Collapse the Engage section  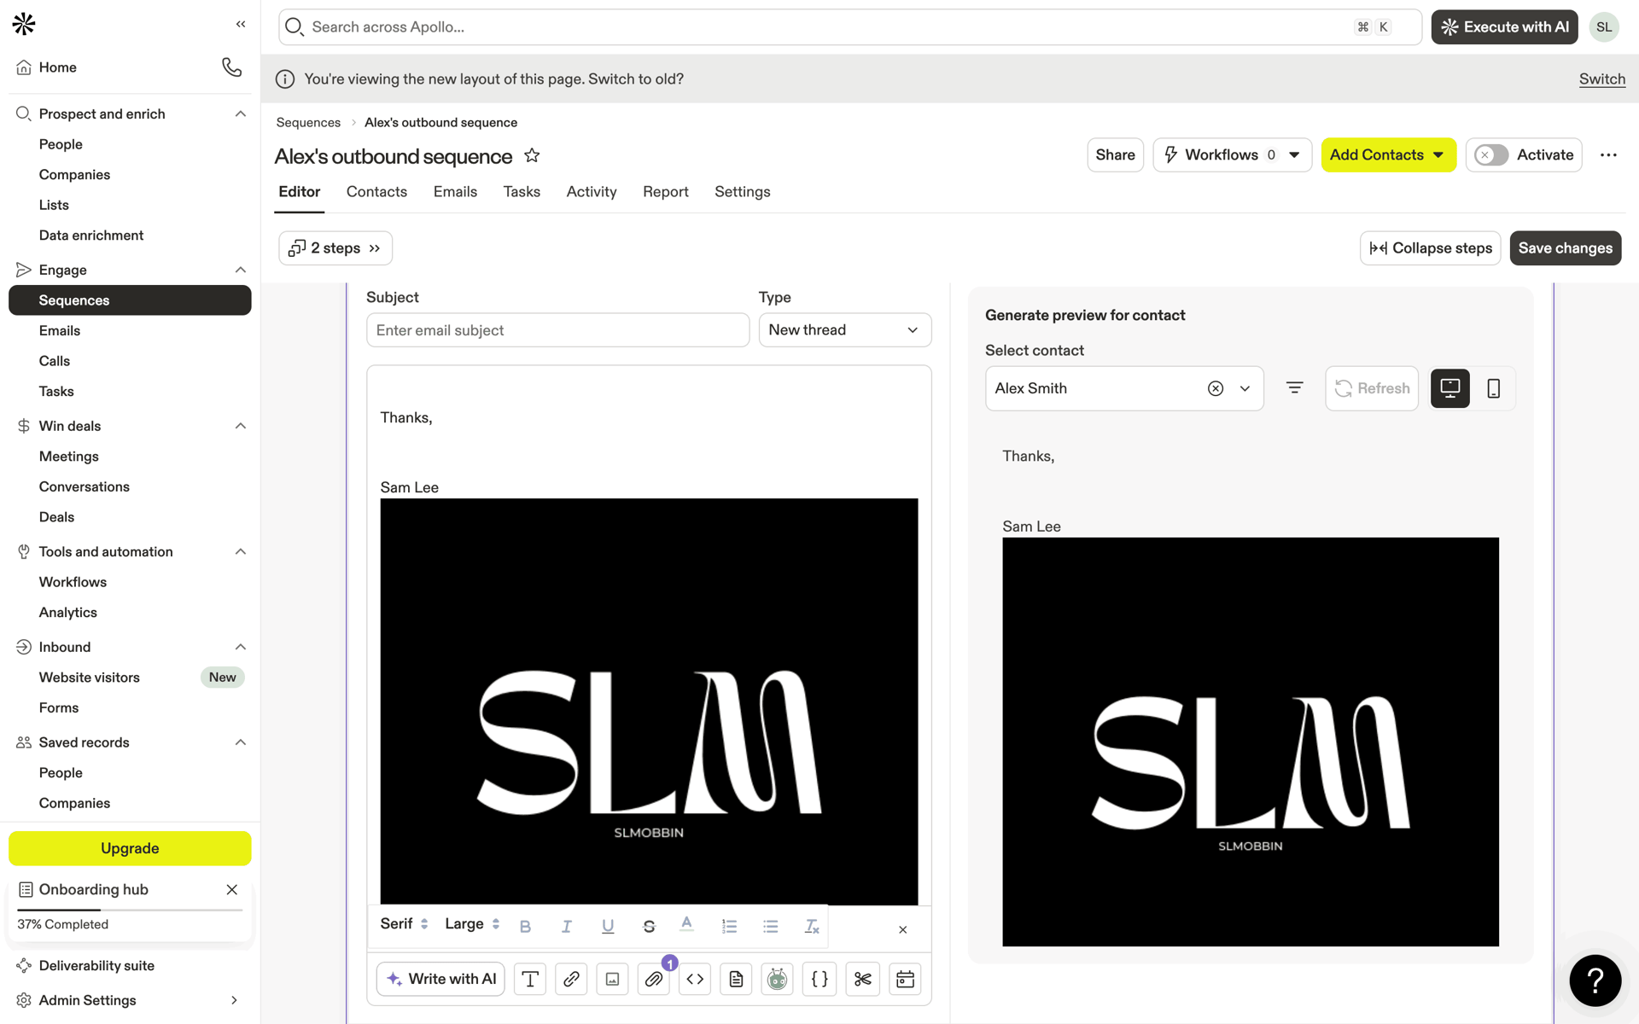pos(241,271)
